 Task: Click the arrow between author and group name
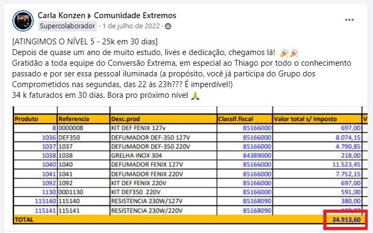(x=89, y=16)
